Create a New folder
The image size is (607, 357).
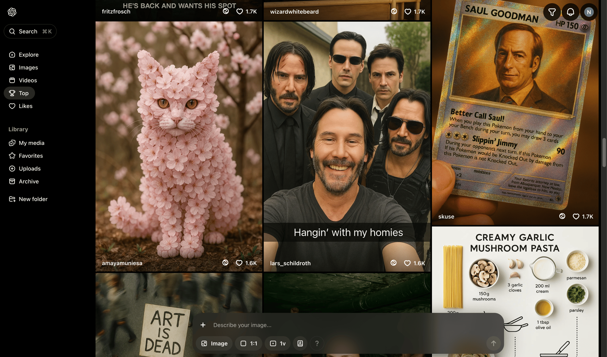tap(28, 199)
